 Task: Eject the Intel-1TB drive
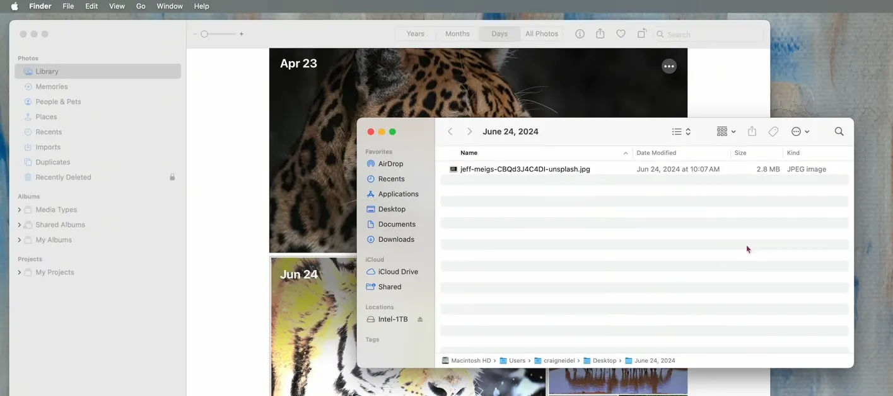[420, 319]
